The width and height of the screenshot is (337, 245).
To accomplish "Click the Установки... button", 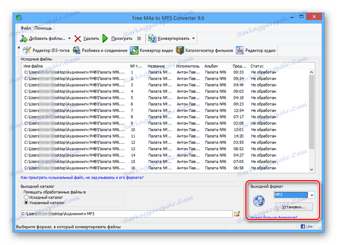I will (x=294, y=207).
